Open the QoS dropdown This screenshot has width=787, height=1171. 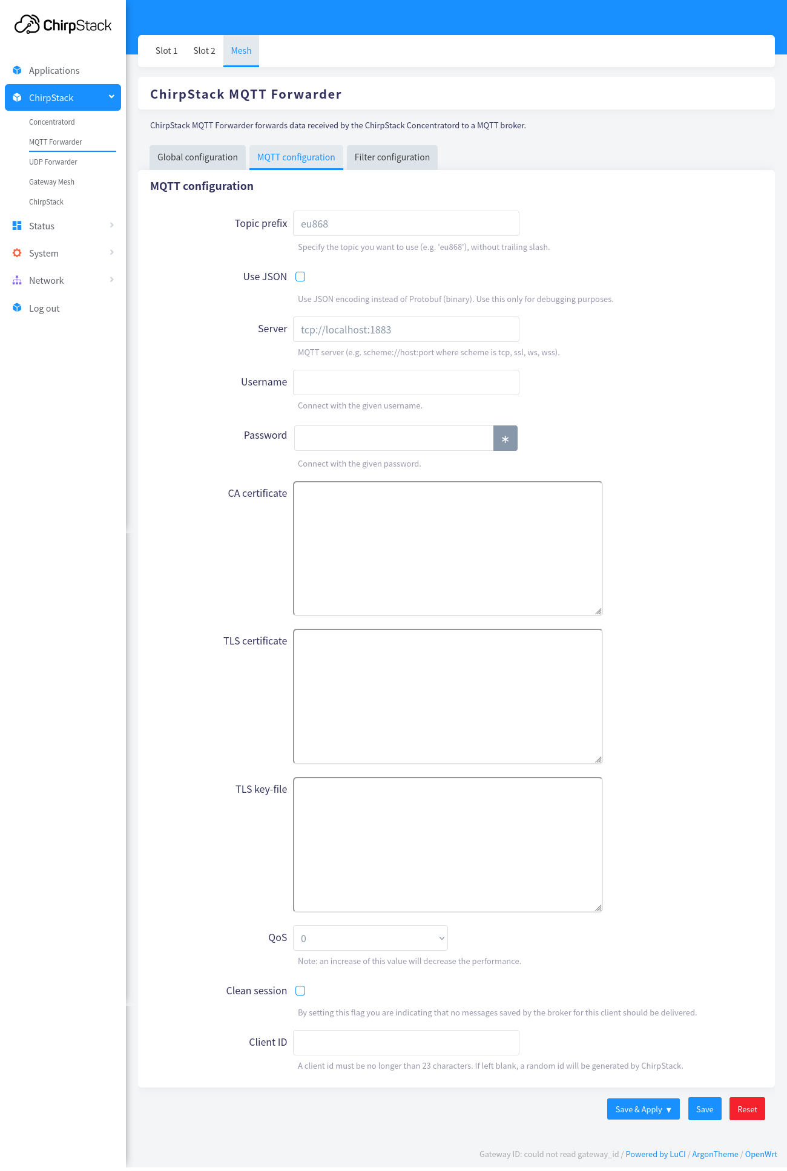(x=370, y=938)
